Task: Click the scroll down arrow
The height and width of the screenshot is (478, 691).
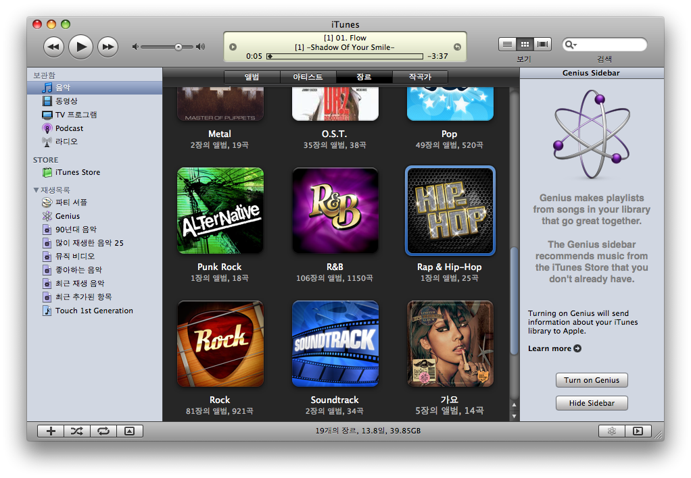Action: click(514, 416)
